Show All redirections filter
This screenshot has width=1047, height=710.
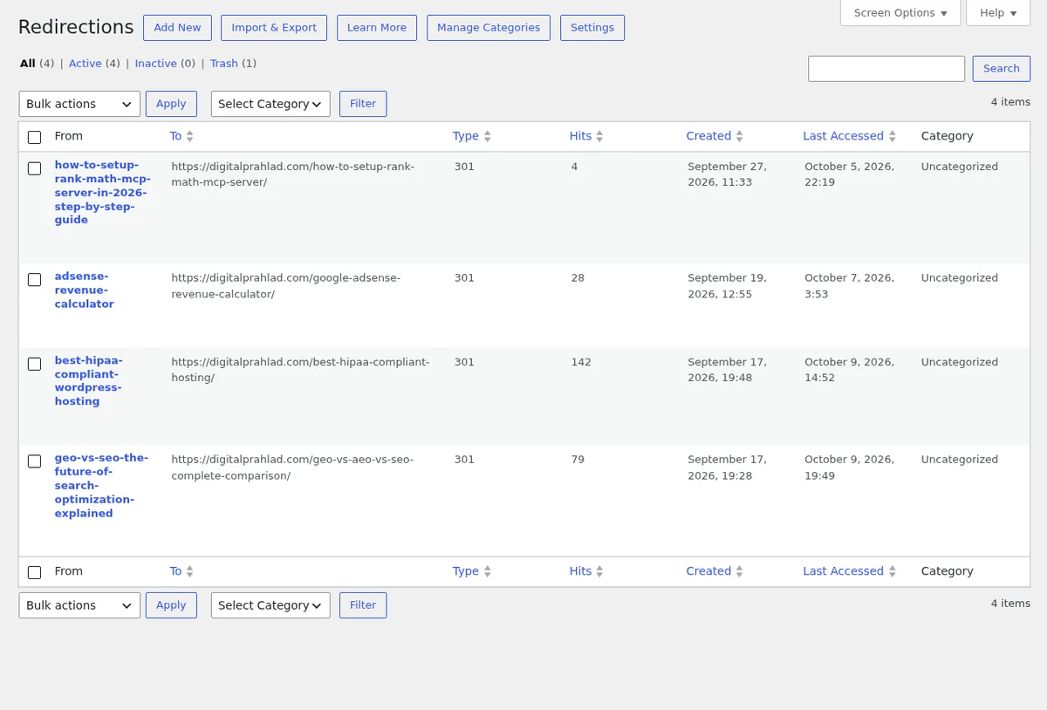pyautogui.click(x=28, y=64)
